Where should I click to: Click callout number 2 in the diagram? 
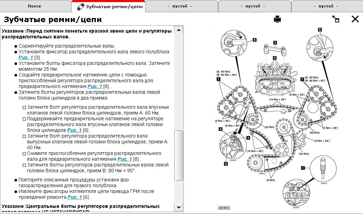(x=275, y=58)
